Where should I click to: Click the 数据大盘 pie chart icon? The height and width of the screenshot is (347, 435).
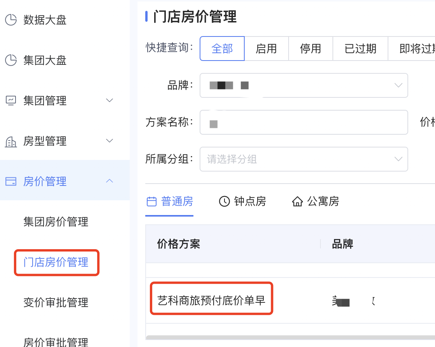[11, 20]
